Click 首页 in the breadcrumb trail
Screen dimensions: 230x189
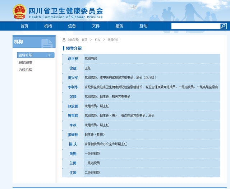pos(84,40)
